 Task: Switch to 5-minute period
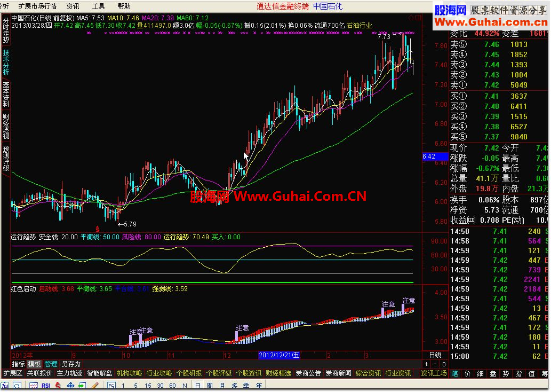tap(135, 386)
